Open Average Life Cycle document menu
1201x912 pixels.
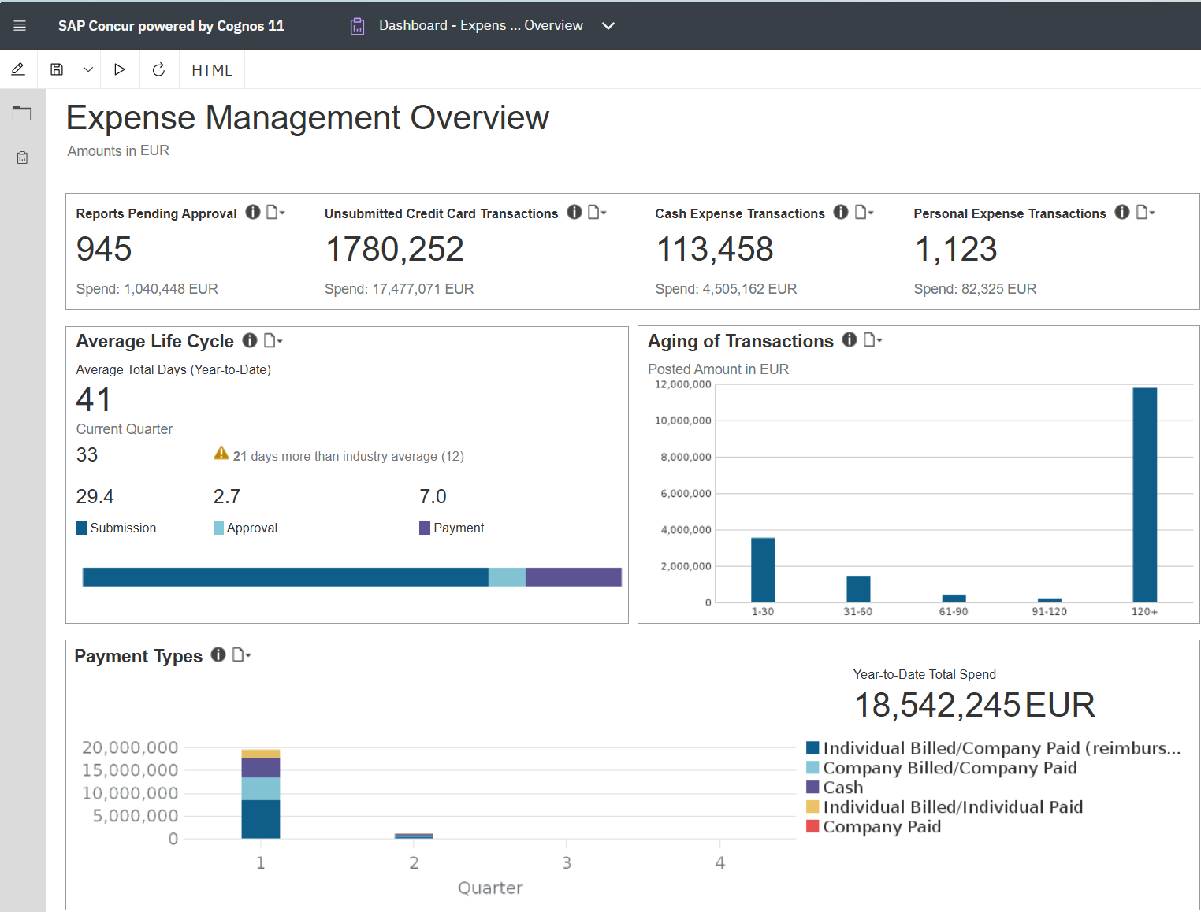point(273,340)
